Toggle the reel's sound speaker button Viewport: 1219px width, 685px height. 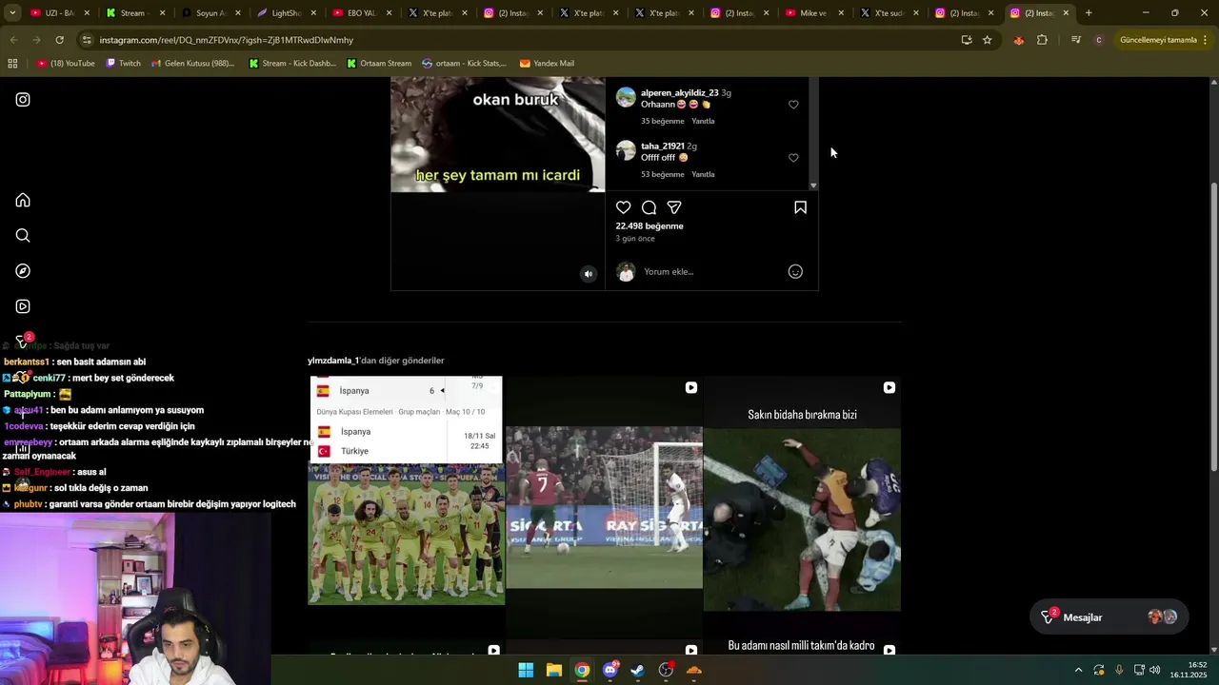click(x=588, y=274)
